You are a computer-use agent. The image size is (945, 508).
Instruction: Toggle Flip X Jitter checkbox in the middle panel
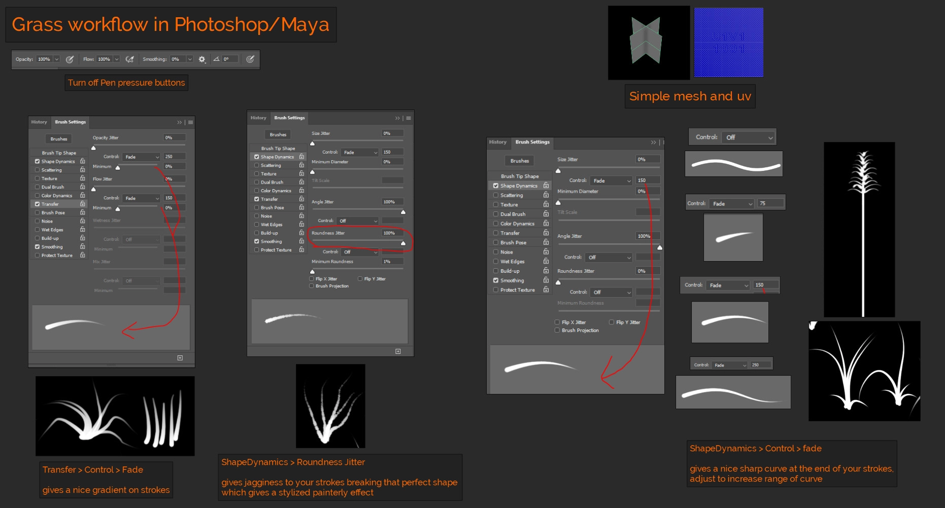click(312, 279)
